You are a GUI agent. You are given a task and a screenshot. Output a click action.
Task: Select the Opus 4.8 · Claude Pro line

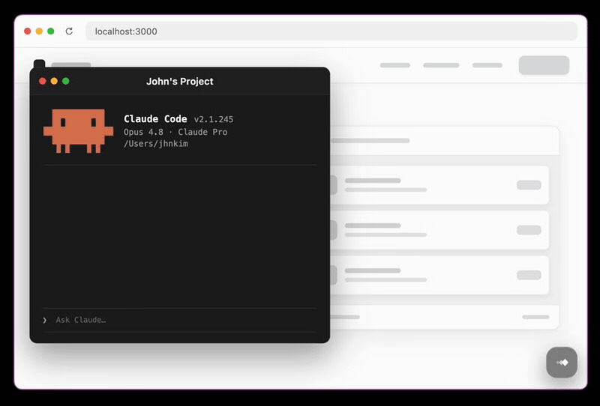pos(175,132)
